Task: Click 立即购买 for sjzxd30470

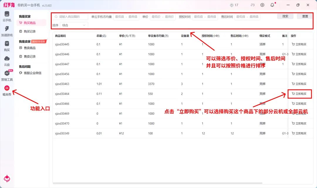Action: 299,123
